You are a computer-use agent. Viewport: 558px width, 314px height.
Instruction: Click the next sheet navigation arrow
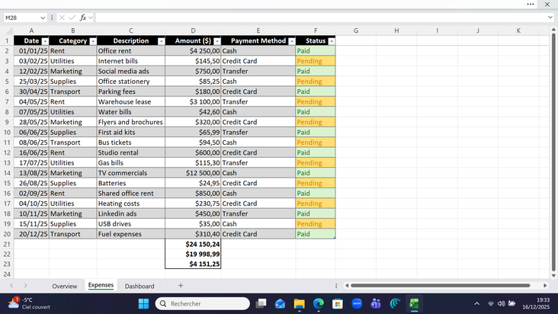click(x=25, y=285)
